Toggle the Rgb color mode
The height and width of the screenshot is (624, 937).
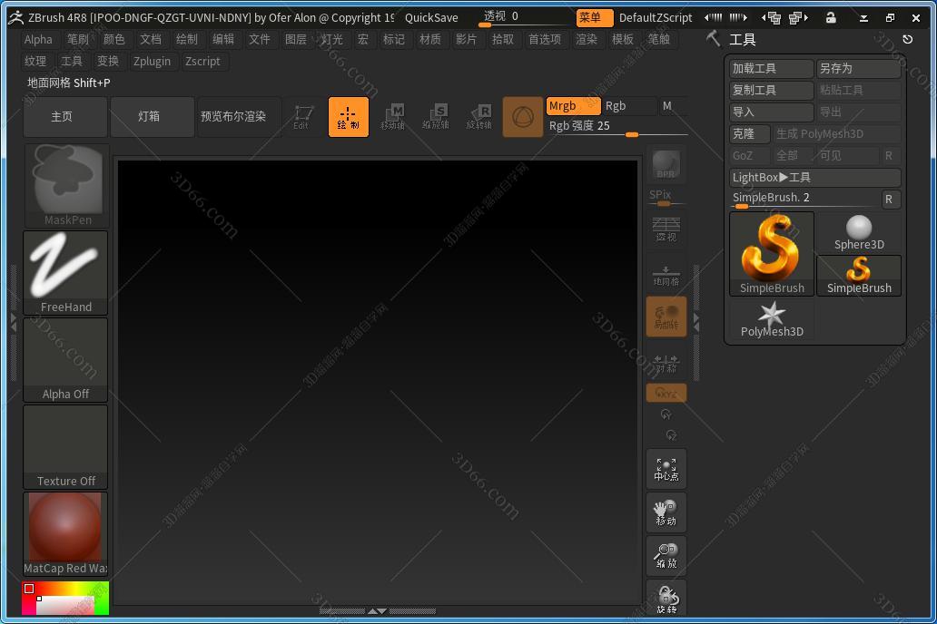(x=629, y=106)
